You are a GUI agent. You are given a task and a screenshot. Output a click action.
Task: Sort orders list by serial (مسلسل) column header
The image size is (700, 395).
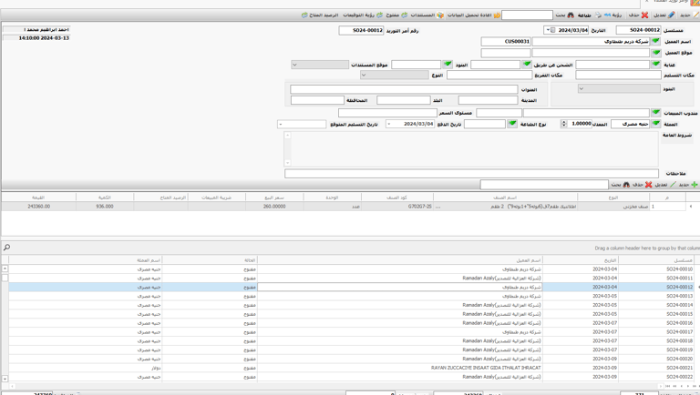point(656,260)
